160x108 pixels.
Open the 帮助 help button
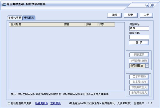tap(131, 15)
